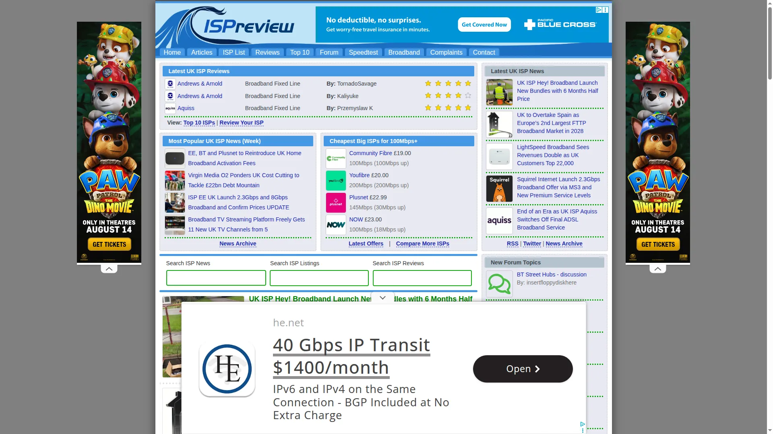
Task: Open the Forum menu tab
Action: (329, 52)
